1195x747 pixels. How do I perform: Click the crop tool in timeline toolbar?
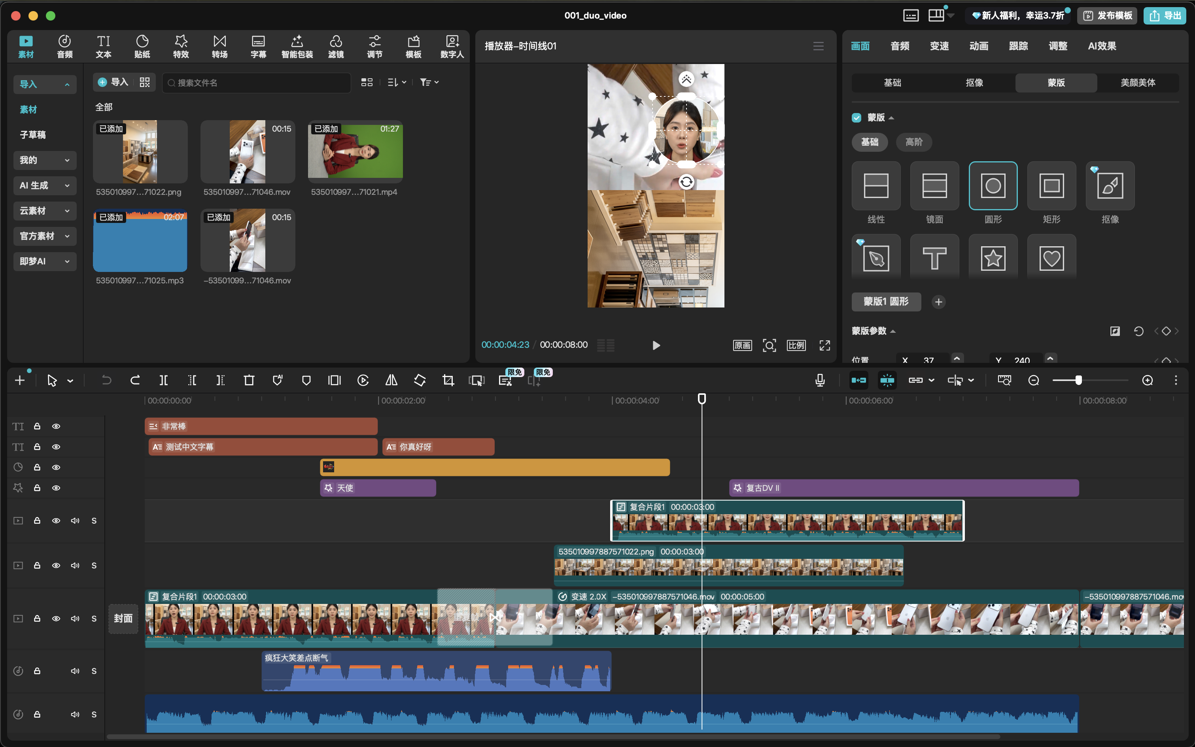448,380
